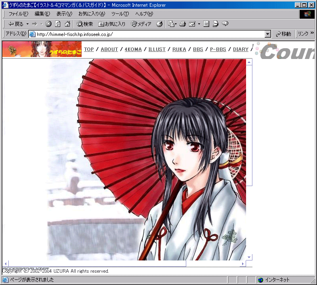Click the うずらのたまご banner image
317x285 pixels.
[x=42, y=49]
